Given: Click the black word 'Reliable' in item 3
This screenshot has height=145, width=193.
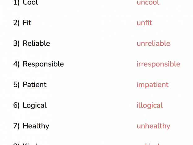Looking at the screenshot, I should tap(36, 43).
